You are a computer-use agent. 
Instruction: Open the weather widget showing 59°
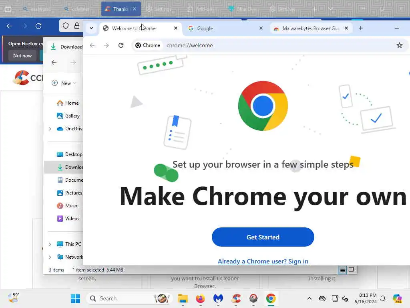[13, 298]
